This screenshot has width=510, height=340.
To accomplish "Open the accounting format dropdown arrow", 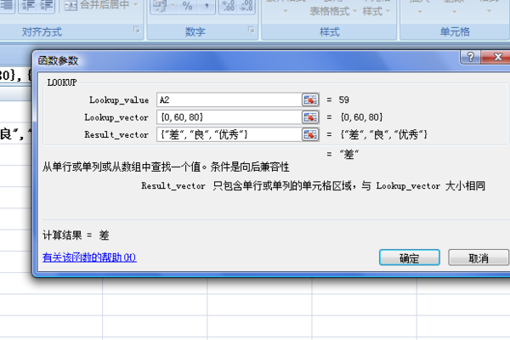I will [x=173, y=6].
